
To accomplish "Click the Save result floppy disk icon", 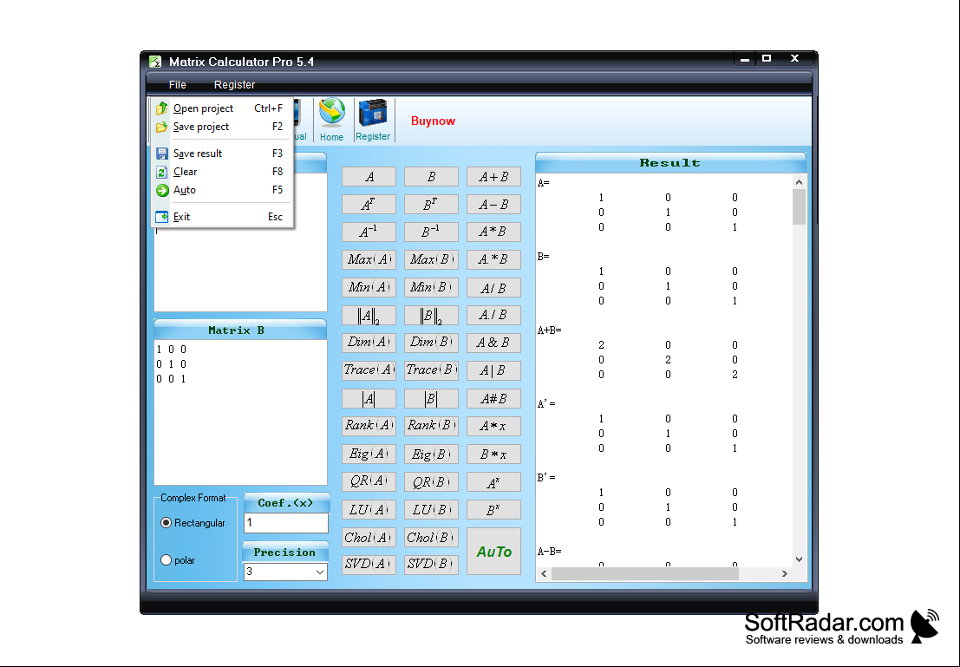I will (161, 154).
